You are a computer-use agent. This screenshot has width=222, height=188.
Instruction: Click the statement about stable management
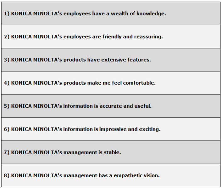pyautogui.click(x=62, y=152)
